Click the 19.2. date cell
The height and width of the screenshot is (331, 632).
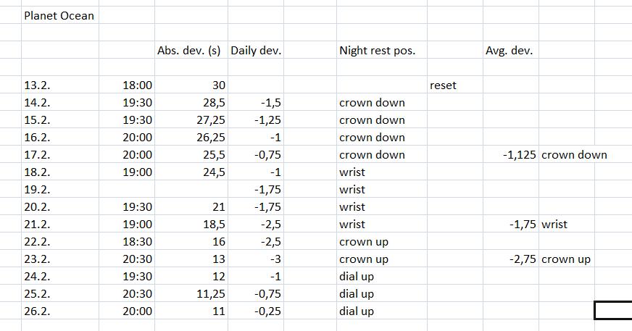36,190
